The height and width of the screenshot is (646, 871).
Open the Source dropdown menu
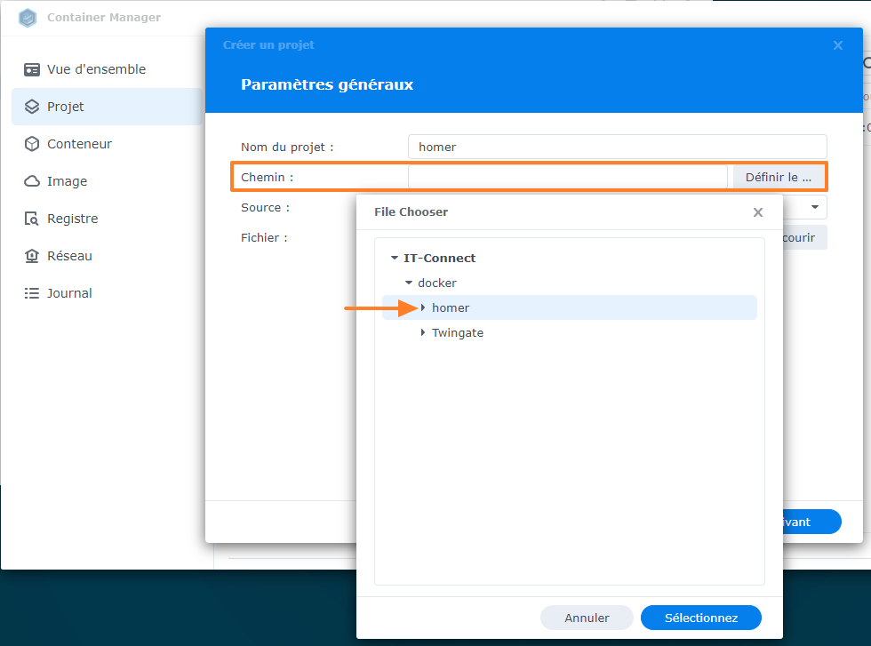pyautogui.click(x=814, y=207)
